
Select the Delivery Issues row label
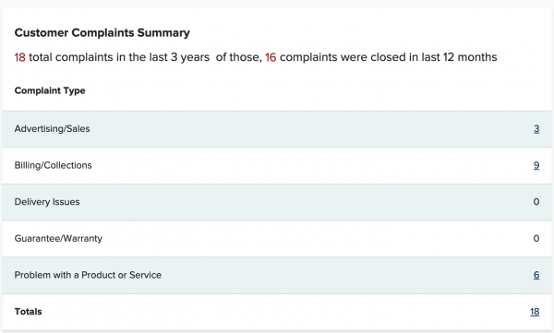click(47, 202)
